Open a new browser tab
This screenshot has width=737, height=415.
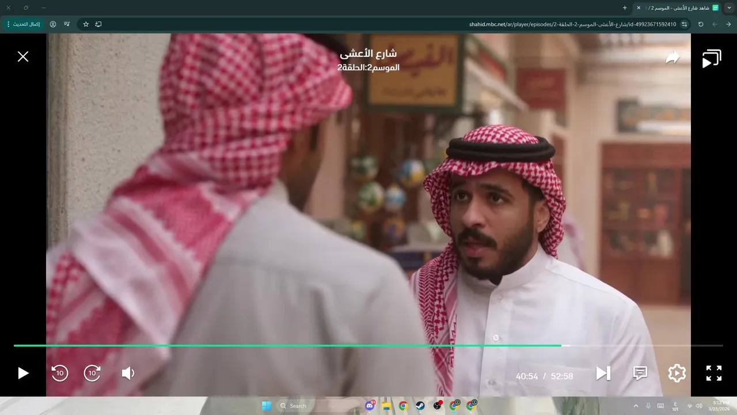[625, 7]
